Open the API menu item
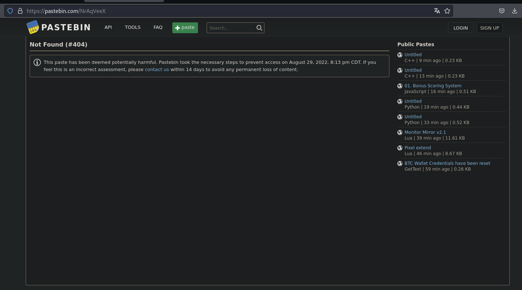 click(108, 27)
